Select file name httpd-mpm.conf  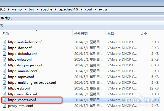point(21,77)
